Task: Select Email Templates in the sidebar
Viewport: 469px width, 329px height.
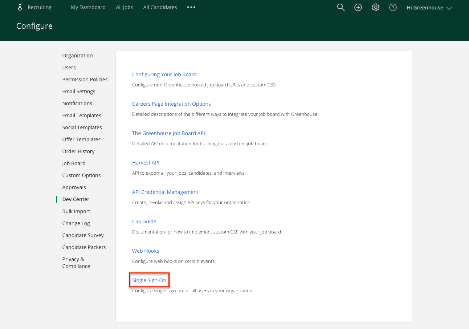Action: pos(82,115)
